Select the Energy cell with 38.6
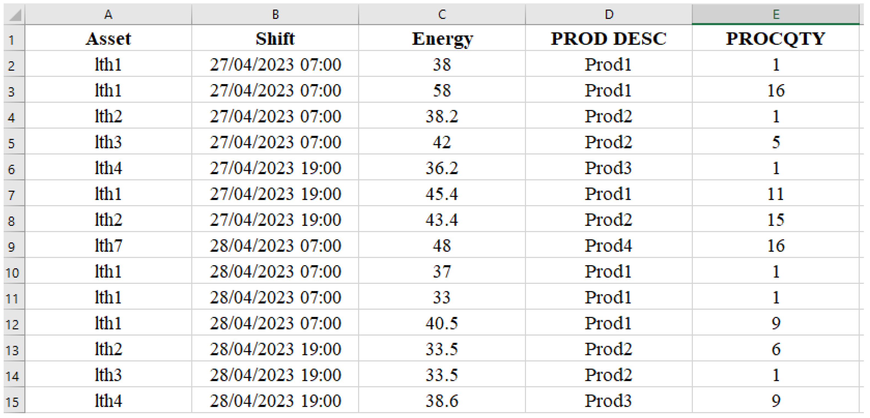This screenshot has width=870, height=418. (x=442, y=401)
